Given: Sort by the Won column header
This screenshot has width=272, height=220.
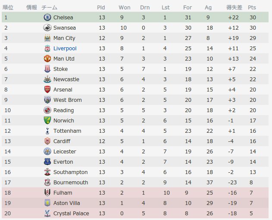Looking at the screenshot, I should [x=125, y=8].
